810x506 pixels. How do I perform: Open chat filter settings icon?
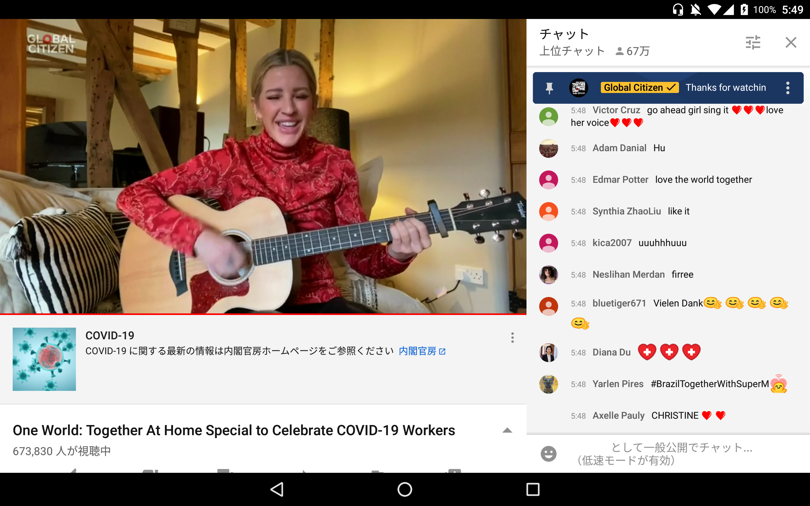[753, 43]
